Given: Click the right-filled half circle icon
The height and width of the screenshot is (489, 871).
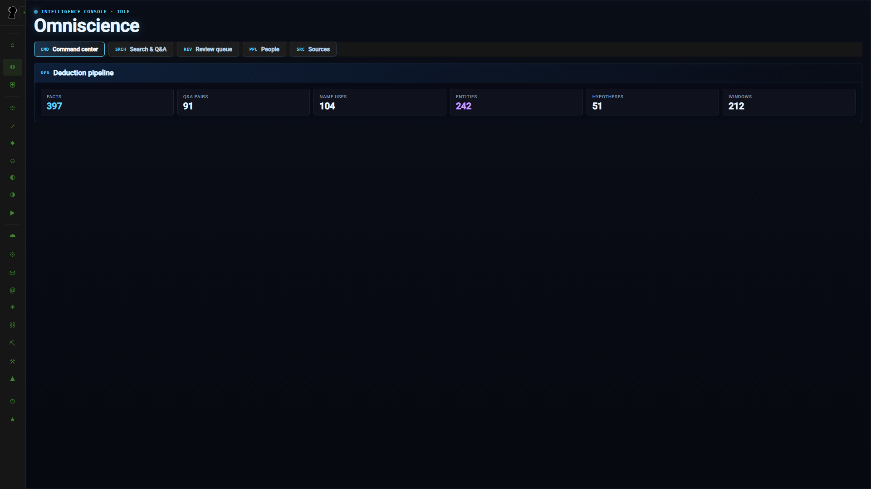Looking at the screenshot, I should (12, 195).
